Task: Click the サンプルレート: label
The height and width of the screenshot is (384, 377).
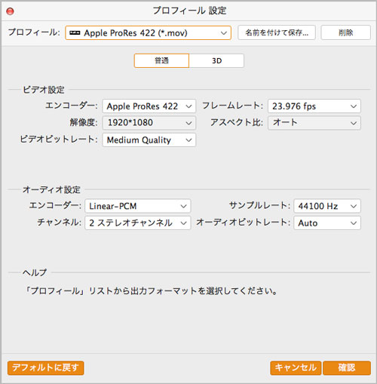Action: [x=259, y=205]
